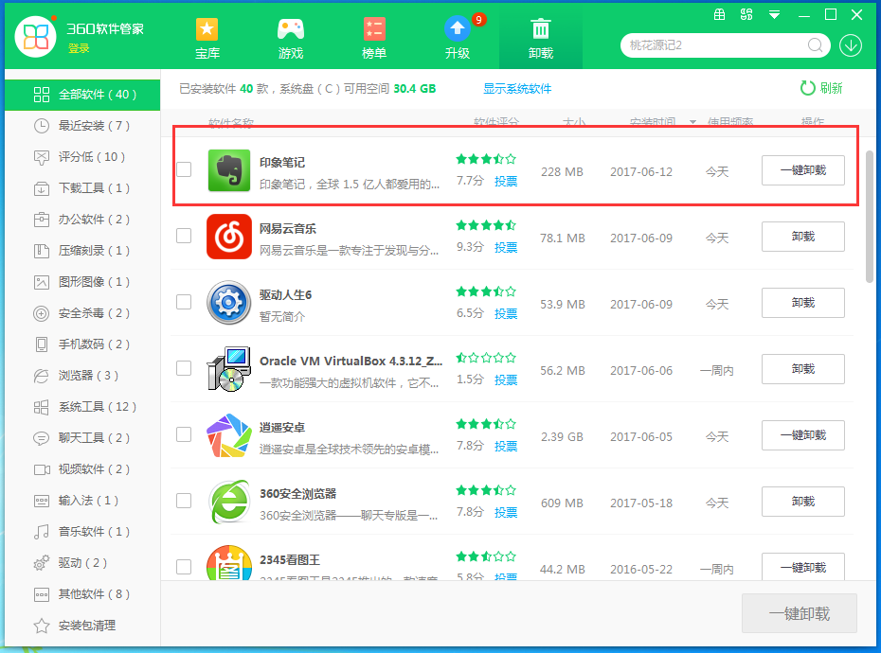Open the 游戏 gamepad icon in top navigation

pyautogui.click(x=290, y=28)
